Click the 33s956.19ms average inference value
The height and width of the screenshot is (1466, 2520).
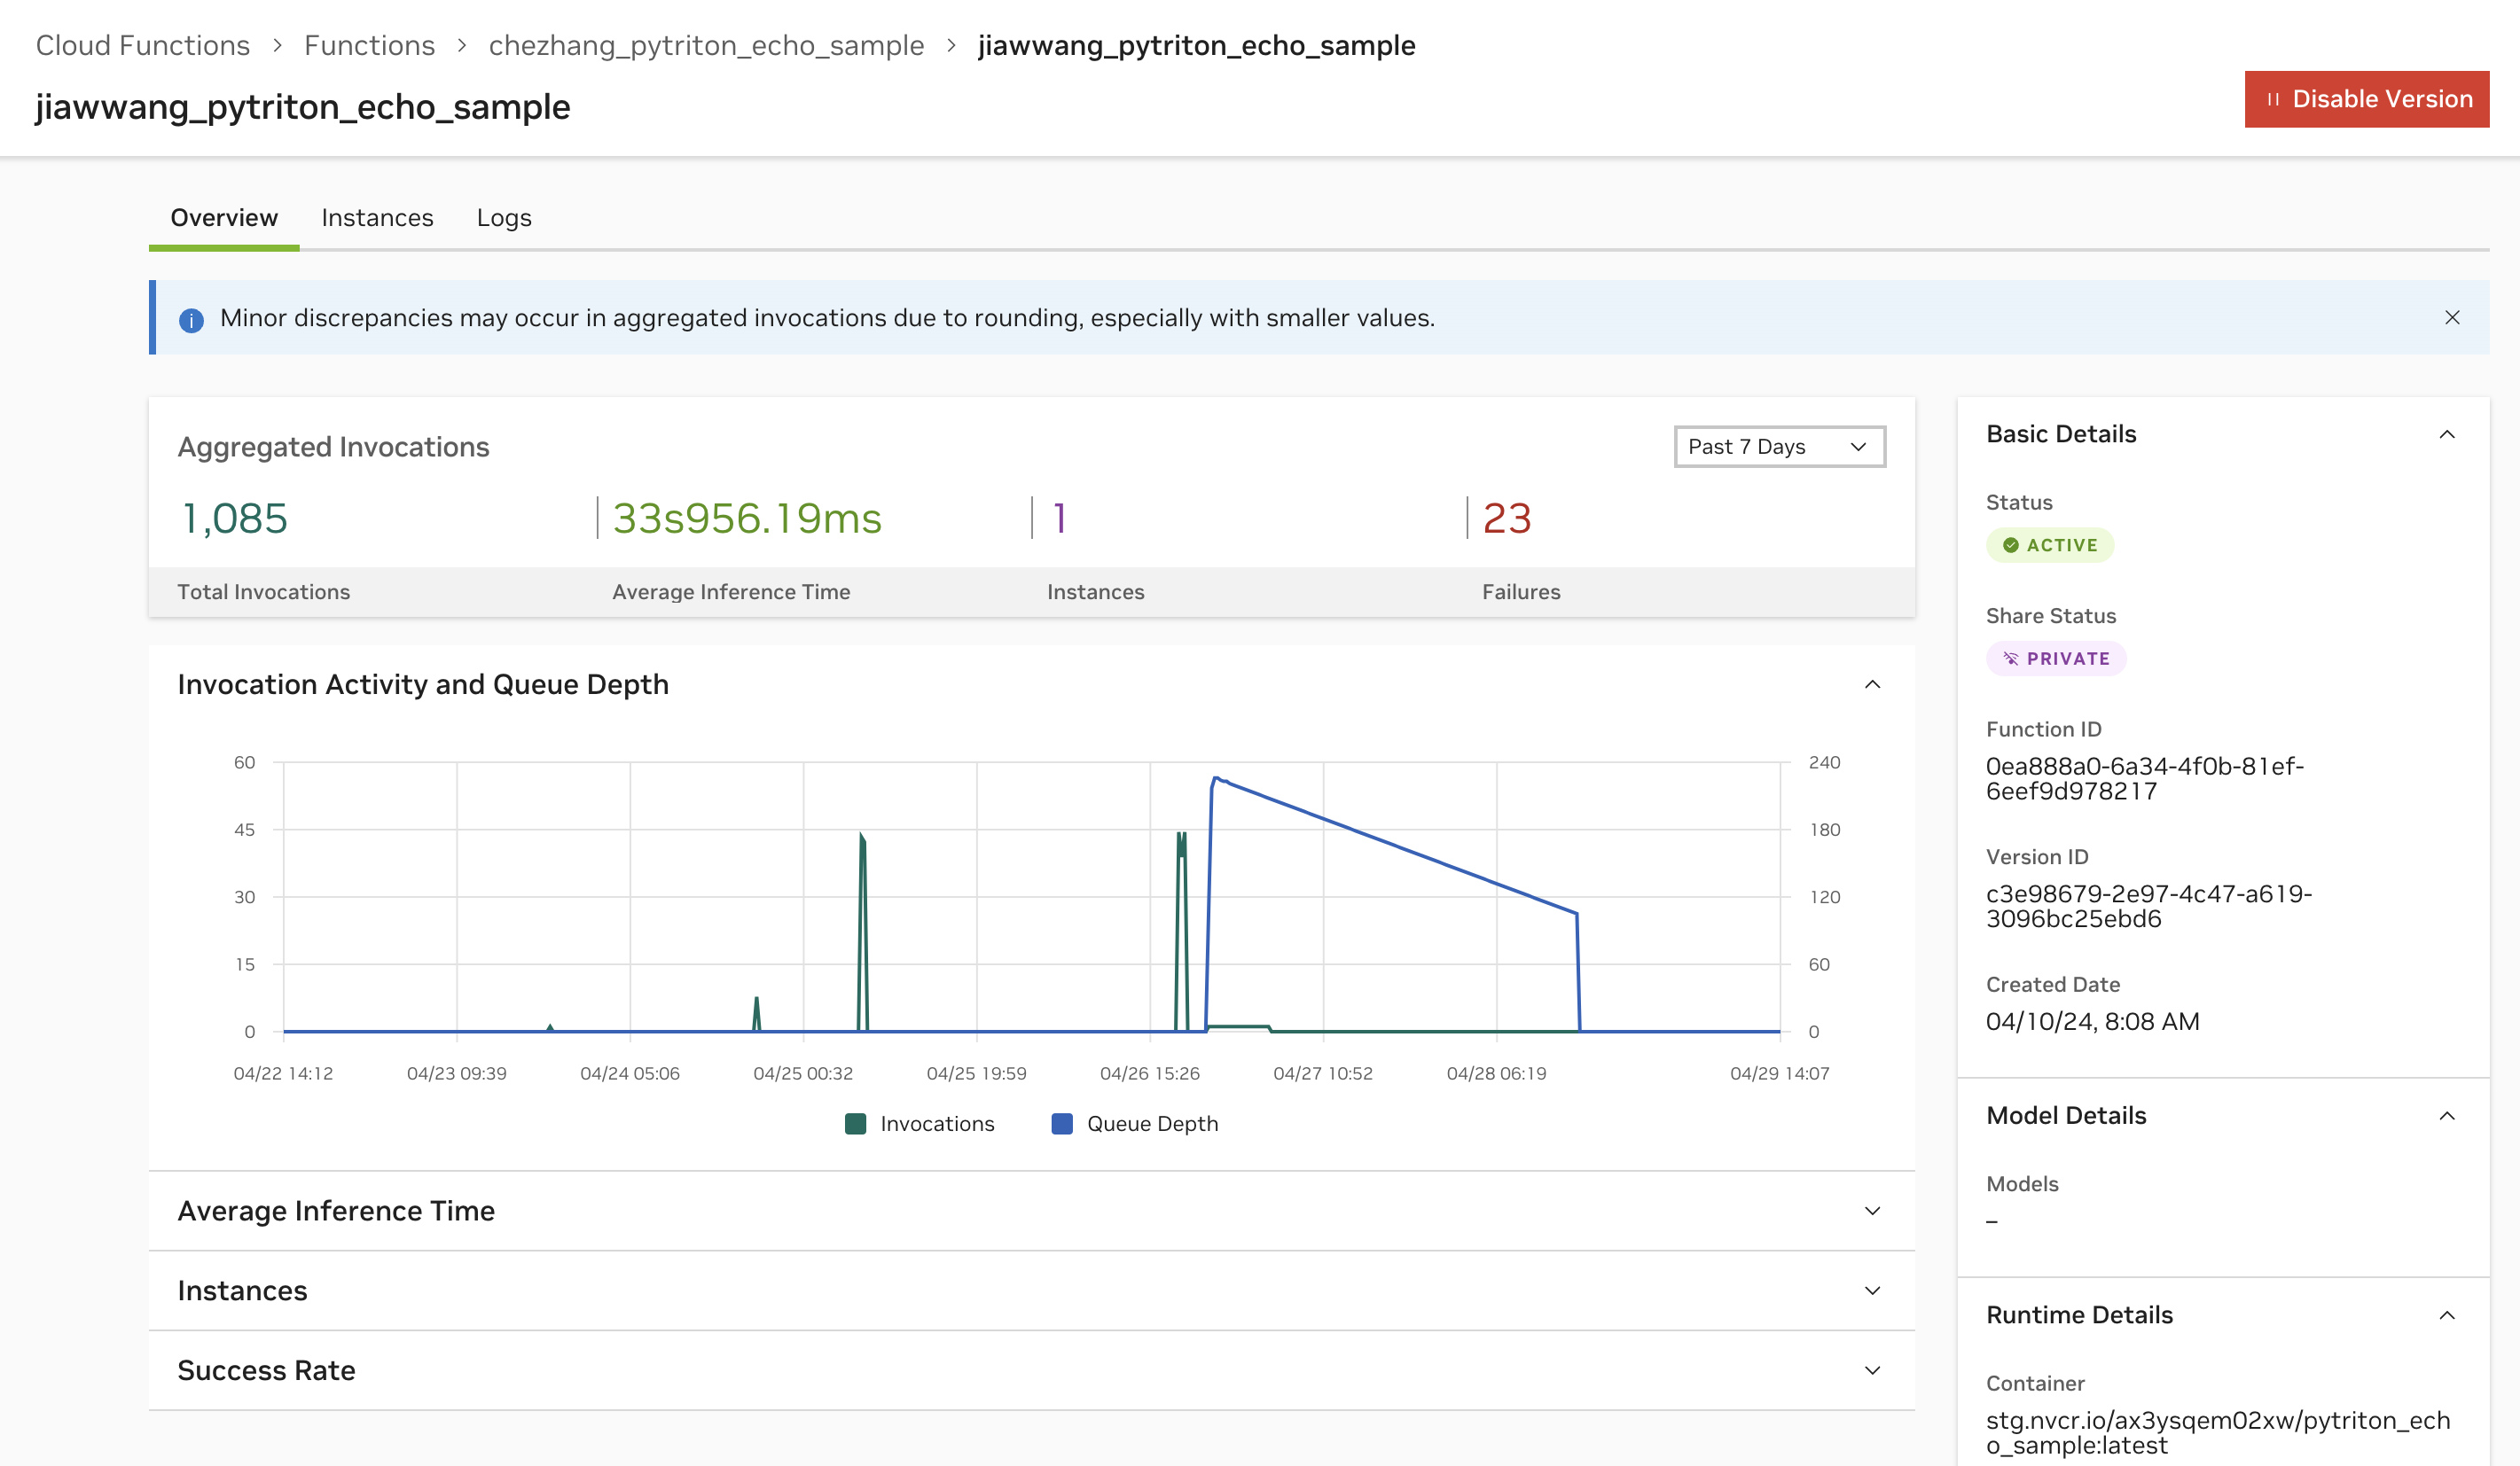(x=747, y=518)
